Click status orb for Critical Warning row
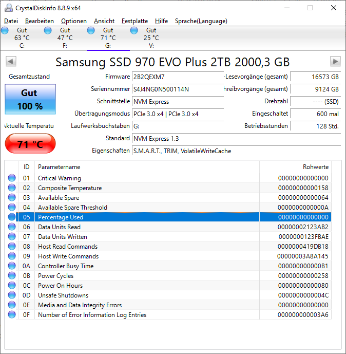This screenshot has height=354, width=346. coord(12,178)
